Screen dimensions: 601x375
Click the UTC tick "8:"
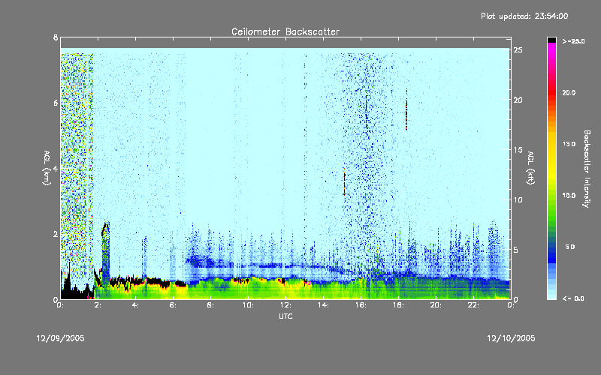tap(210, 305)
